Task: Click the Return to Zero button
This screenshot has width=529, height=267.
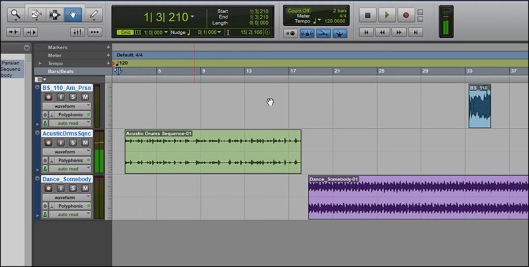Action: (x=366, y=31)
